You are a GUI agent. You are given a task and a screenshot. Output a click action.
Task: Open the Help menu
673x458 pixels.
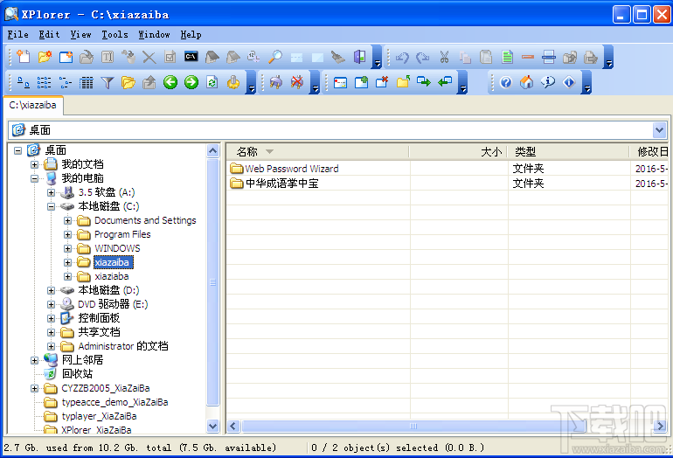point(191,34)
